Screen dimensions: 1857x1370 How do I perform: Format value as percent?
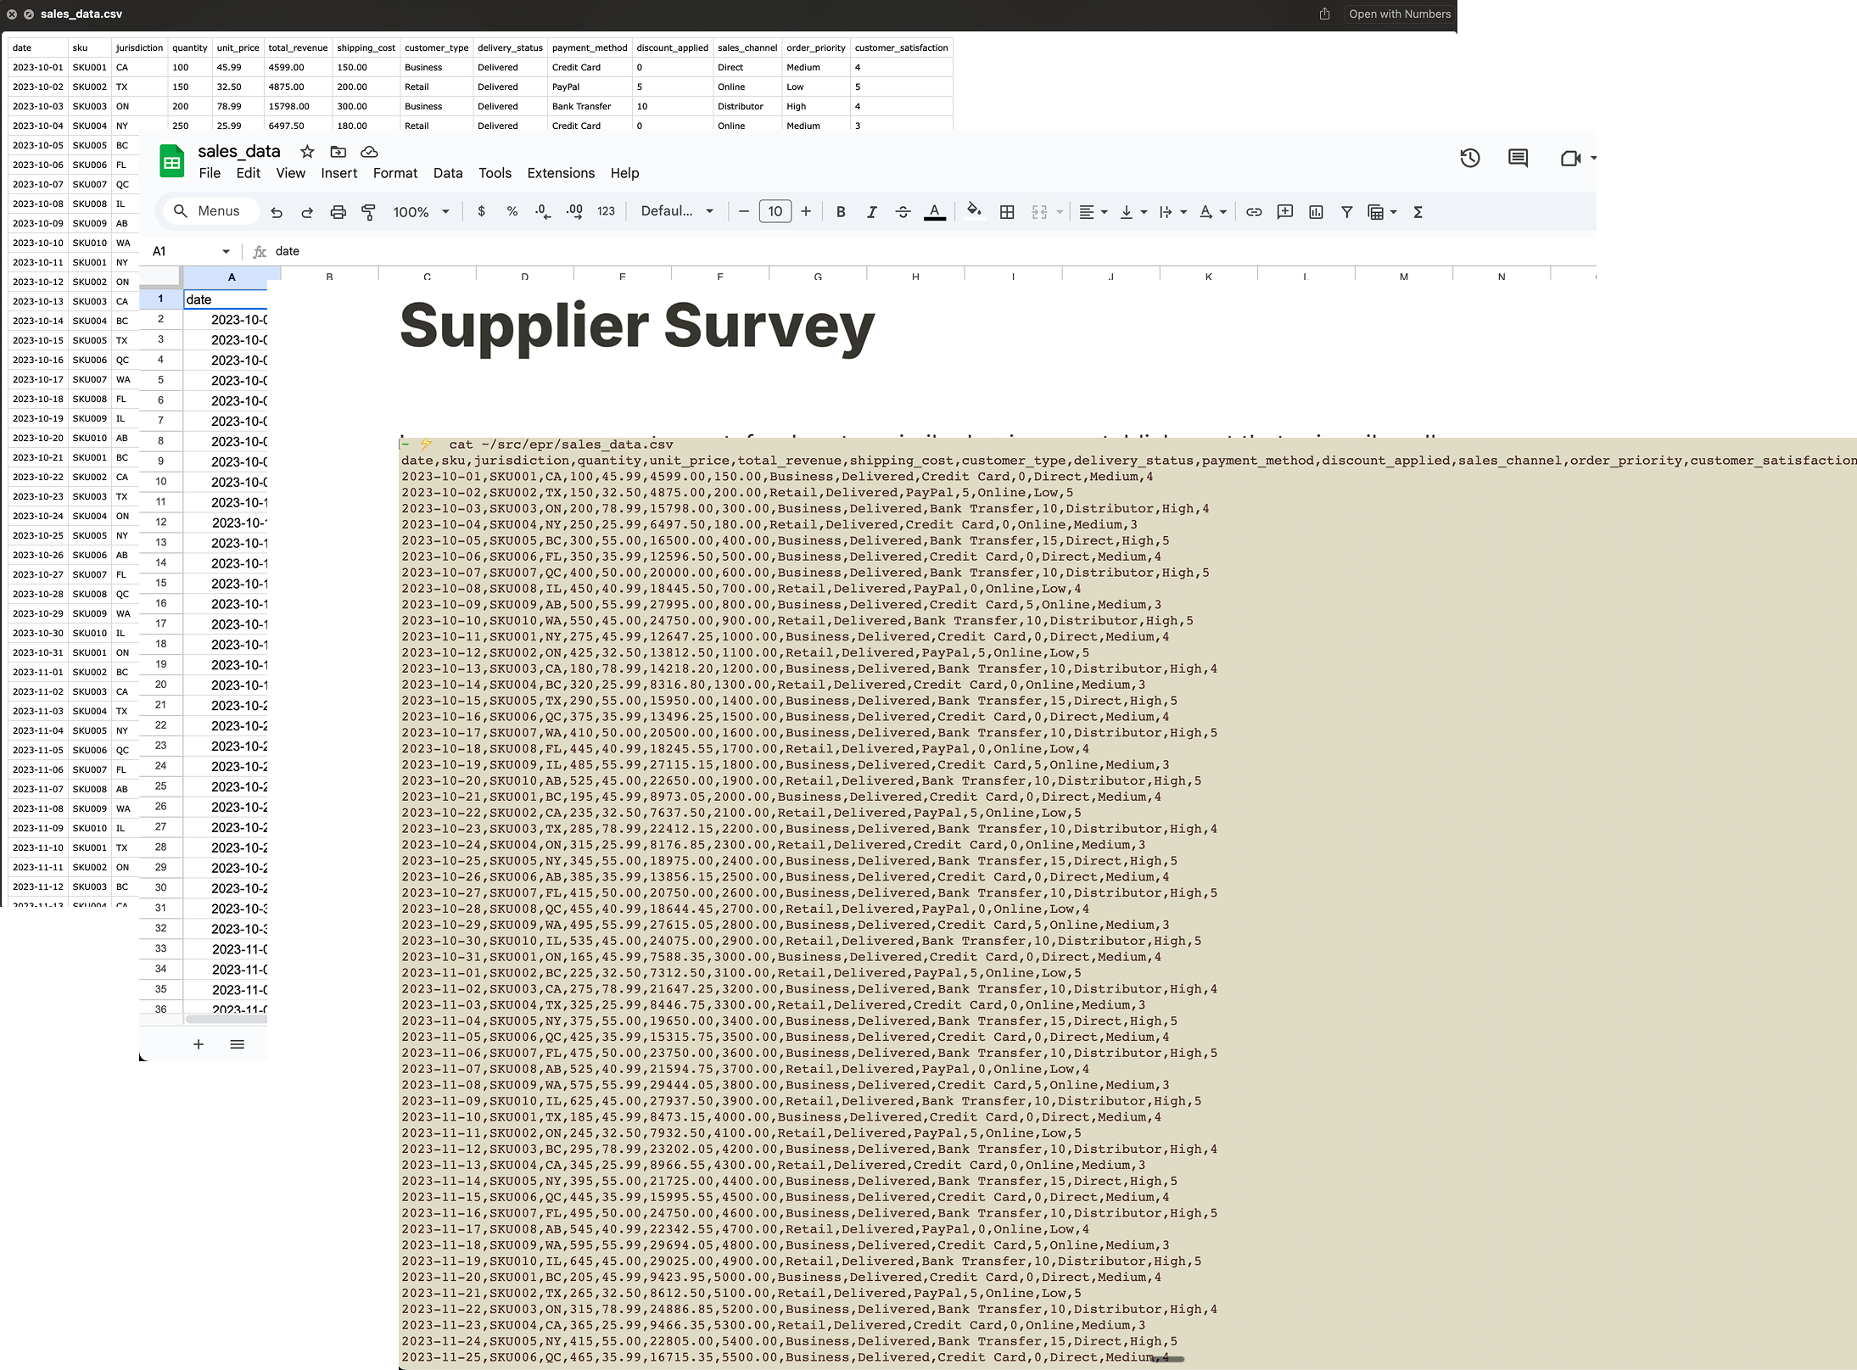click(x=512, y=211)
